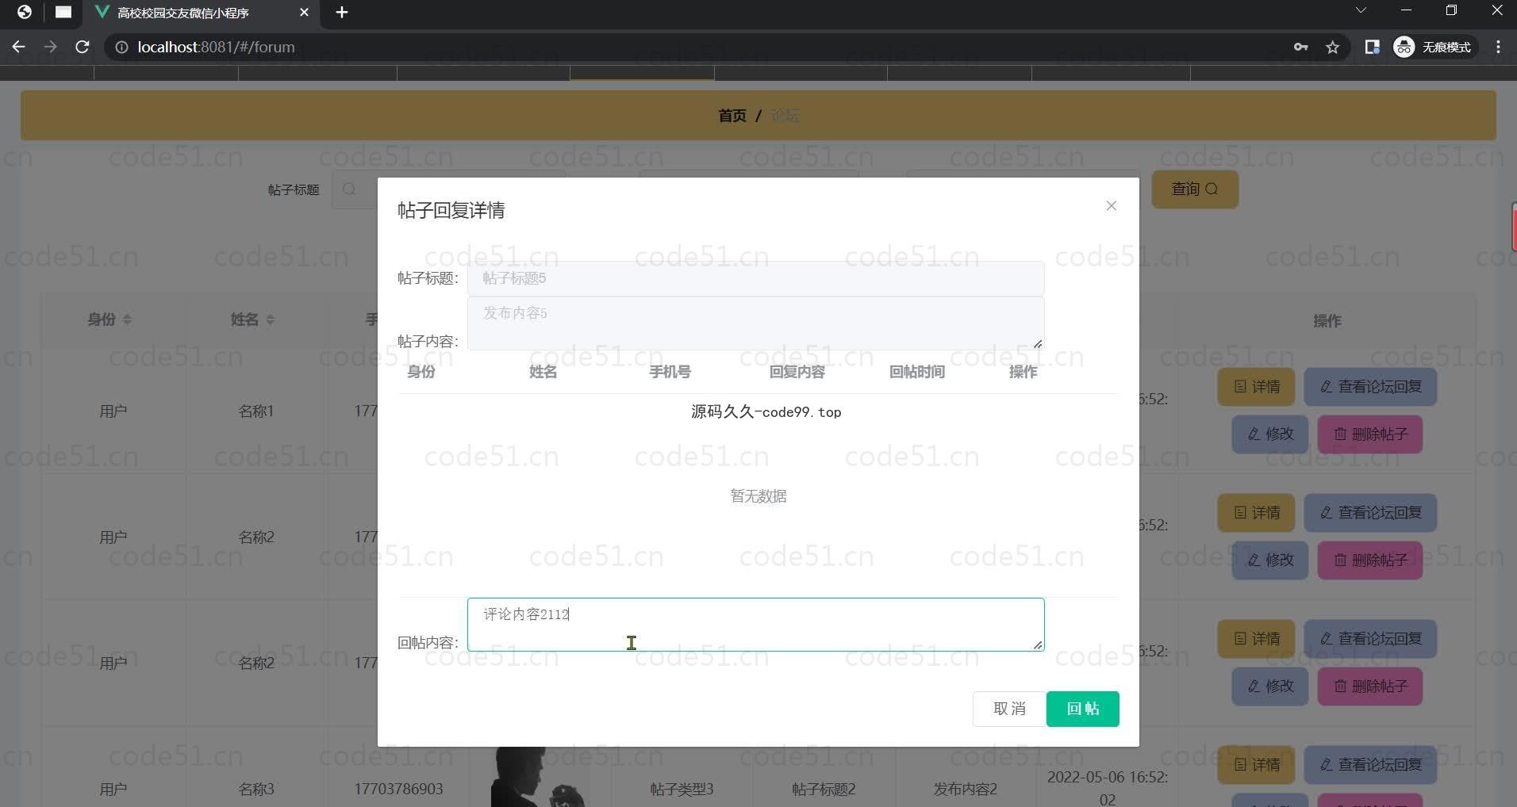This screenshot has height=807, width=1517.
Task: Open 详情 for the 名称1 row
Action: point(1256,387)
